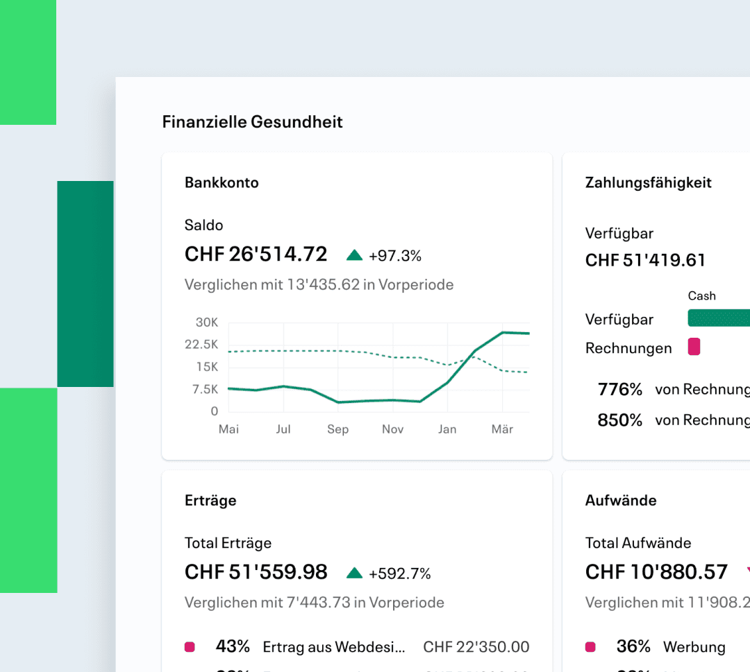This screenshot has height=672, width=750.
Task: Open the Zahlungsfähigkeit card heading
Action: [648, 182]
